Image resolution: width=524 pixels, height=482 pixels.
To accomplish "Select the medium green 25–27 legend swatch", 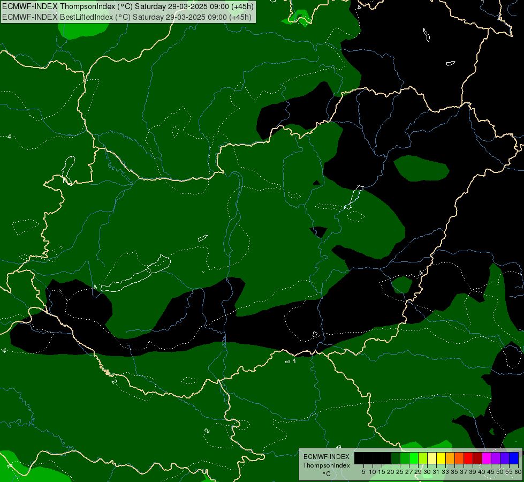I will [405, 458].
